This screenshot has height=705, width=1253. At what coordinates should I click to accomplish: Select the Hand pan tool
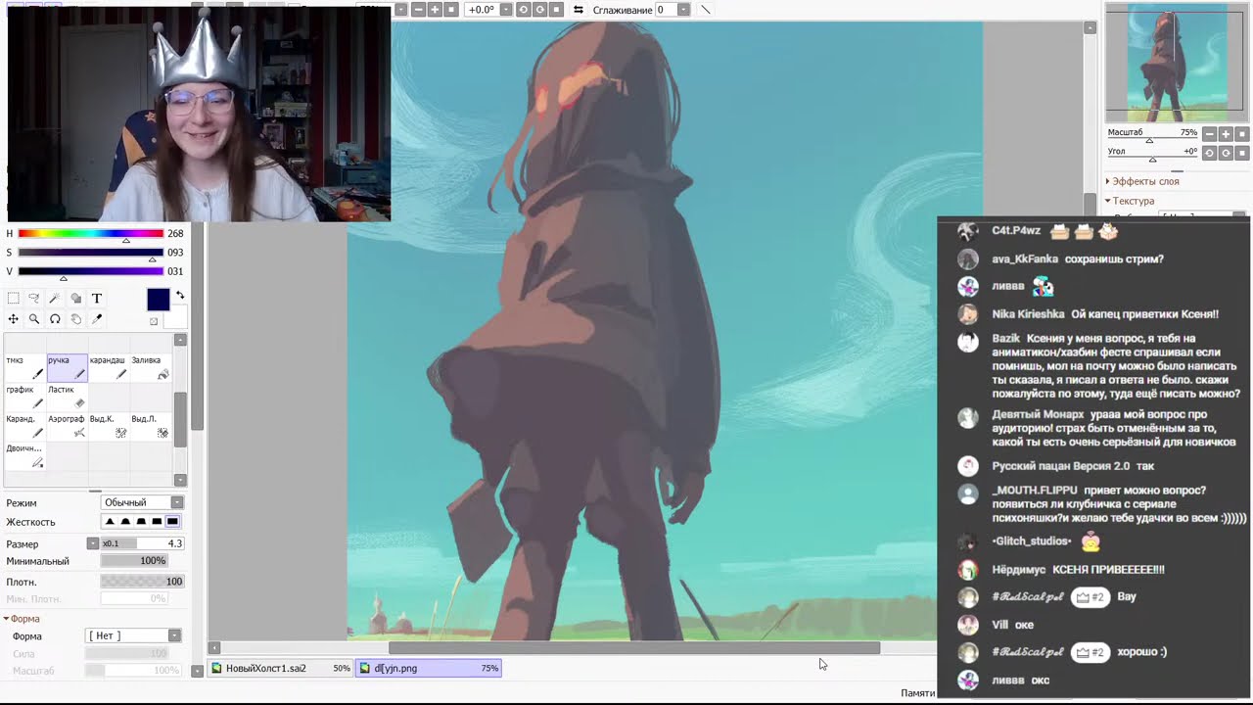[75, 319]
